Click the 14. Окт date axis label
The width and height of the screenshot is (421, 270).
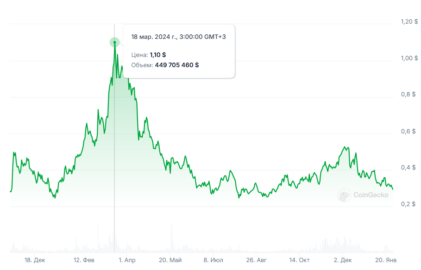click(299, 260)
